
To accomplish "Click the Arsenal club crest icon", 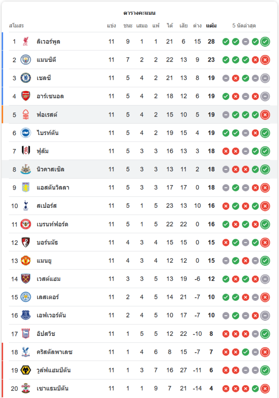I will pyautogui.click(x=26, y=96).
